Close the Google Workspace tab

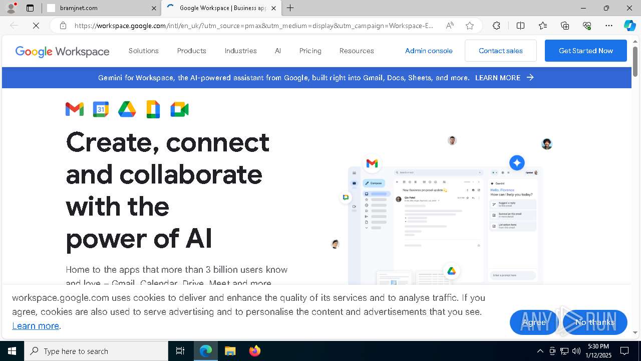tap(273, 8)
